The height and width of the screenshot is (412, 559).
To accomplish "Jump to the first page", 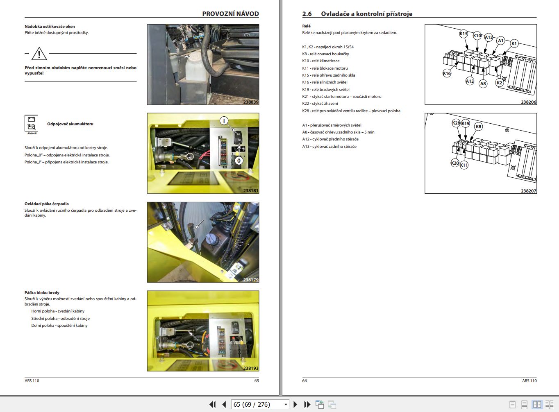I will point(213,404).
